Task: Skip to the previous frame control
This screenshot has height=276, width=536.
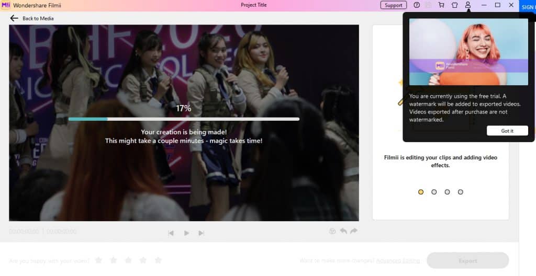Action: (171, 233)
